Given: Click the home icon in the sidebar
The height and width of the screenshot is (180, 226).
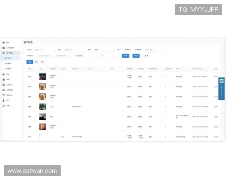Looking at the screenshot, I should tap(3, 43).
